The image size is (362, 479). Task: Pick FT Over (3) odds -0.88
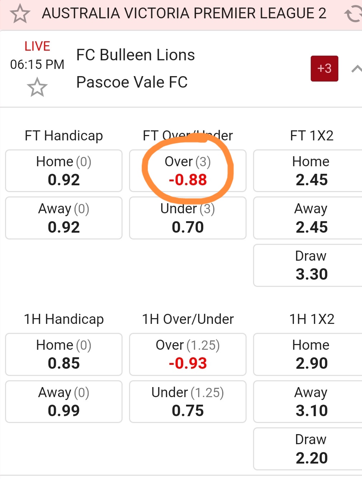[x=187, y=171]
